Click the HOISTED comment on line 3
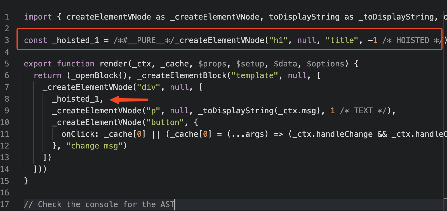The width and height of the screenshot is (447, 211). 412,40
